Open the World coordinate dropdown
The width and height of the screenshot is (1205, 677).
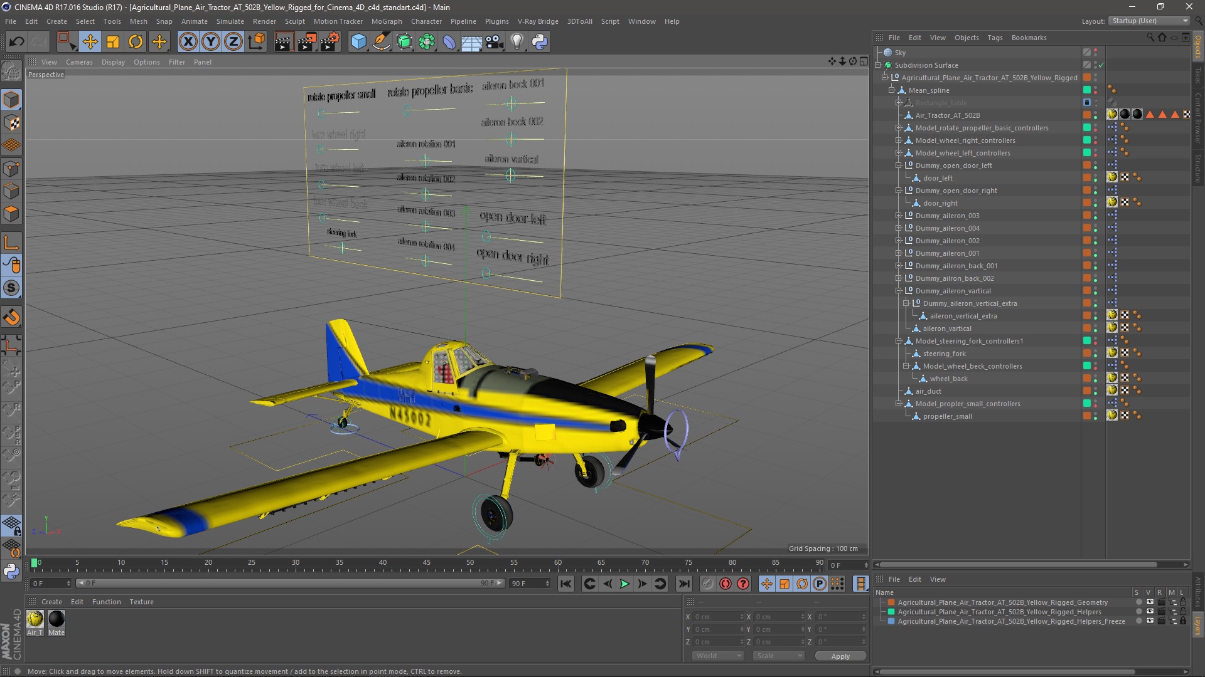[x=718, y=656]
